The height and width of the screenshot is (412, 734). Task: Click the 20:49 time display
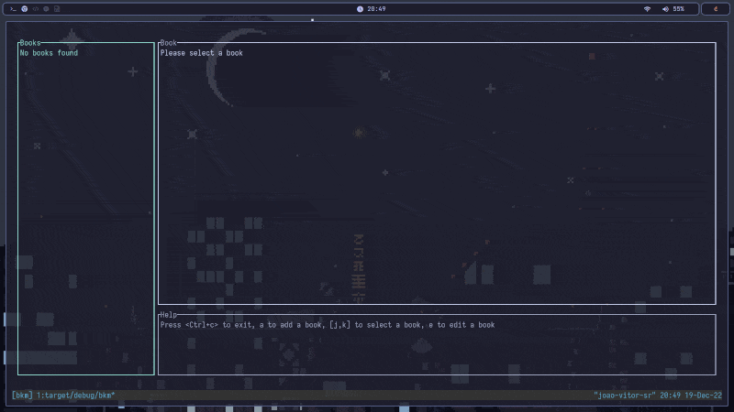[376, 9]
